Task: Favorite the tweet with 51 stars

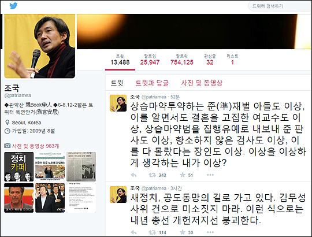Action: click(183, 175)
